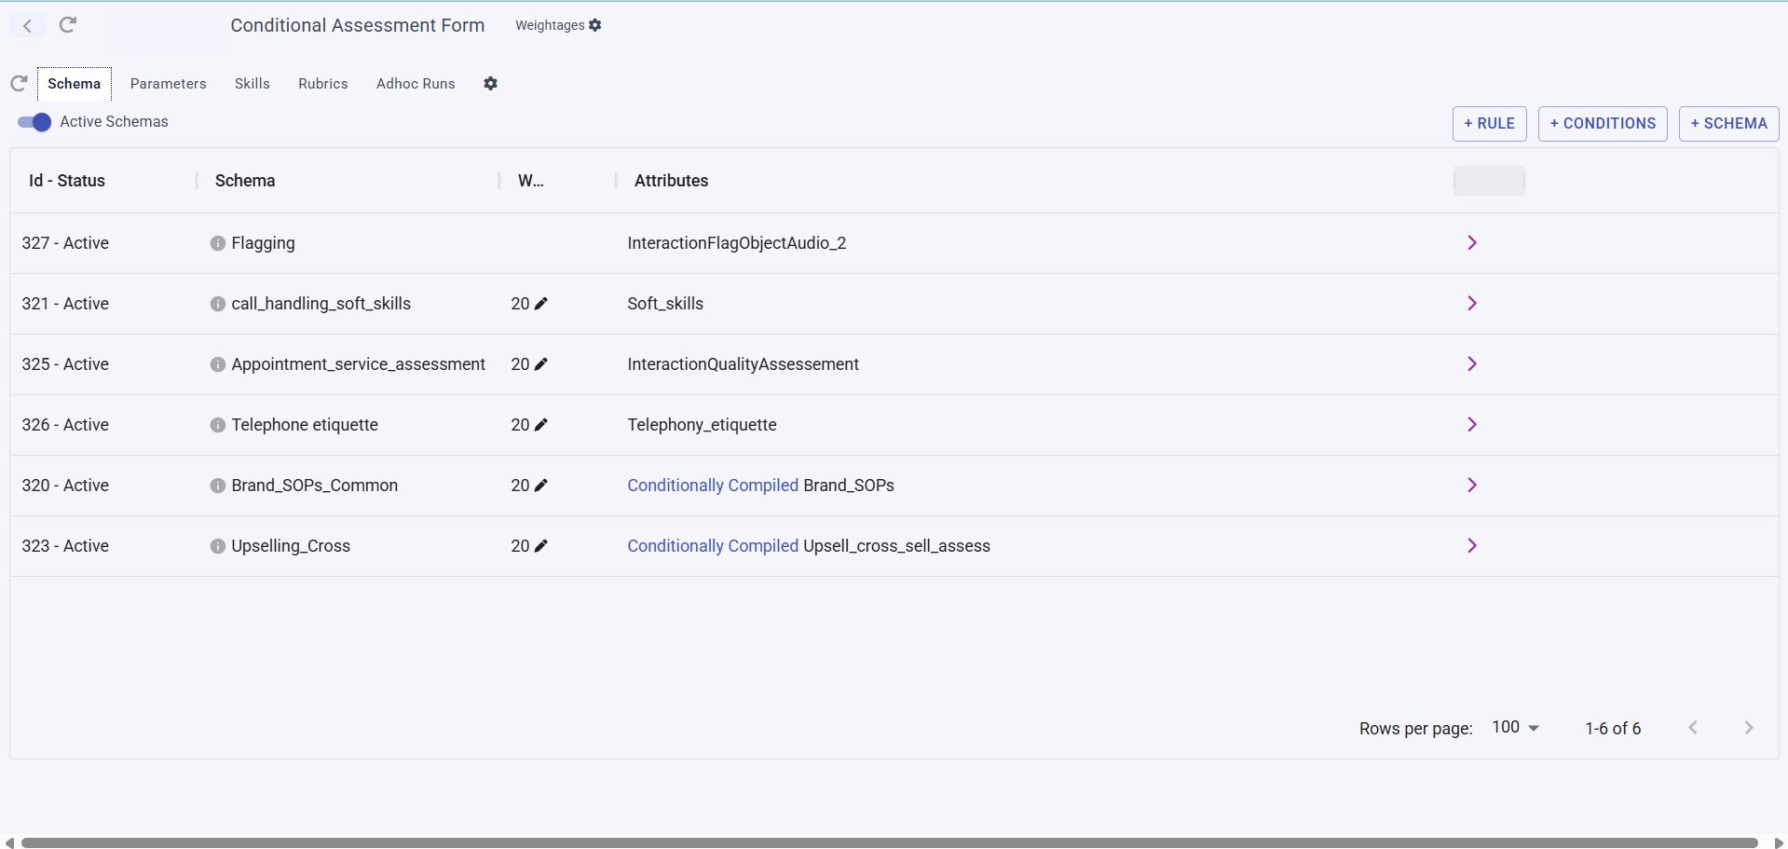Reload the page with the top refresh icon
This screenshot has width=1788, height=849.
[68, 25]
